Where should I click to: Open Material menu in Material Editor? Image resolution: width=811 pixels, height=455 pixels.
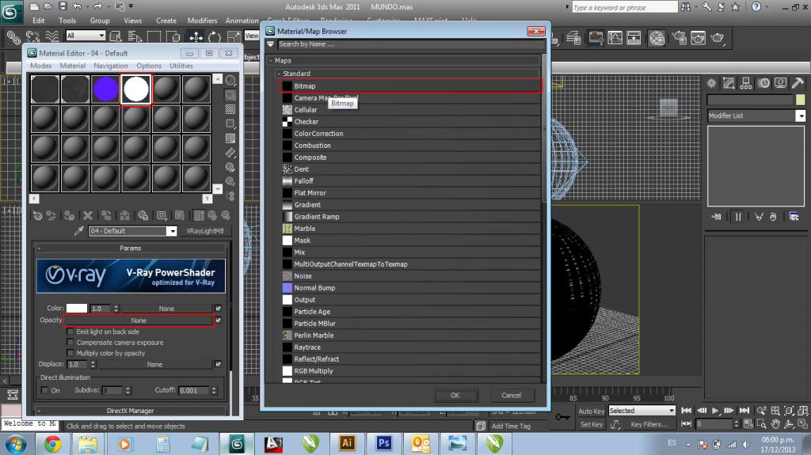click(x=72, y=66)
